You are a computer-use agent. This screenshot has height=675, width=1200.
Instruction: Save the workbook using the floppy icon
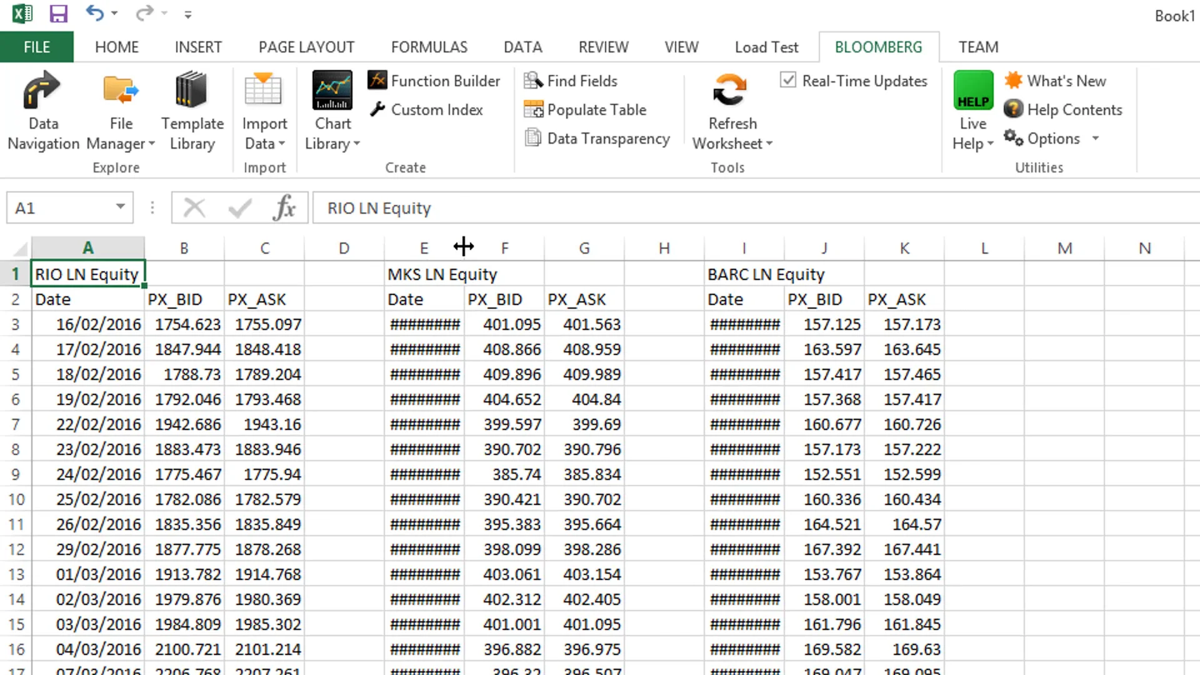(x=58, y=14)
